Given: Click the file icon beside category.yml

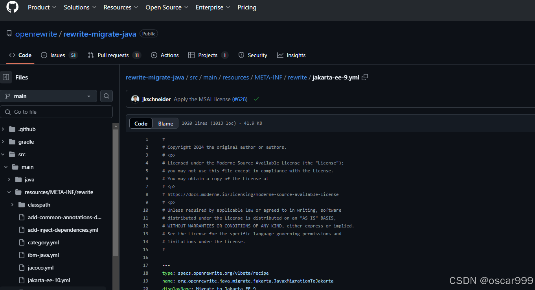Looking at the screenshot, I should 22,242.
